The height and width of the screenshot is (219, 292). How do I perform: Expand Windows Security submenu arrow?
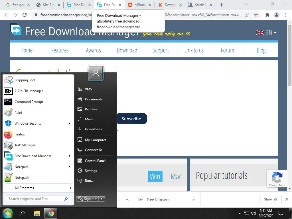70,123
